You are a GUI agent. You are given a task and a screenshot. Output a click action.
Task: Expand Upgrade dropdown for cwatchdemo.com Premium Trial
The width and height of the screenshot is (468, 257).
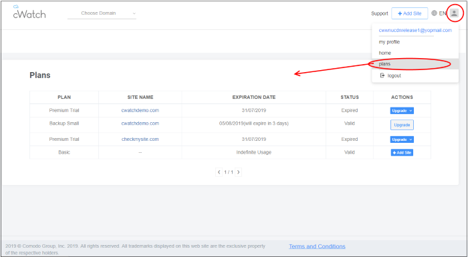click(402, 111)
